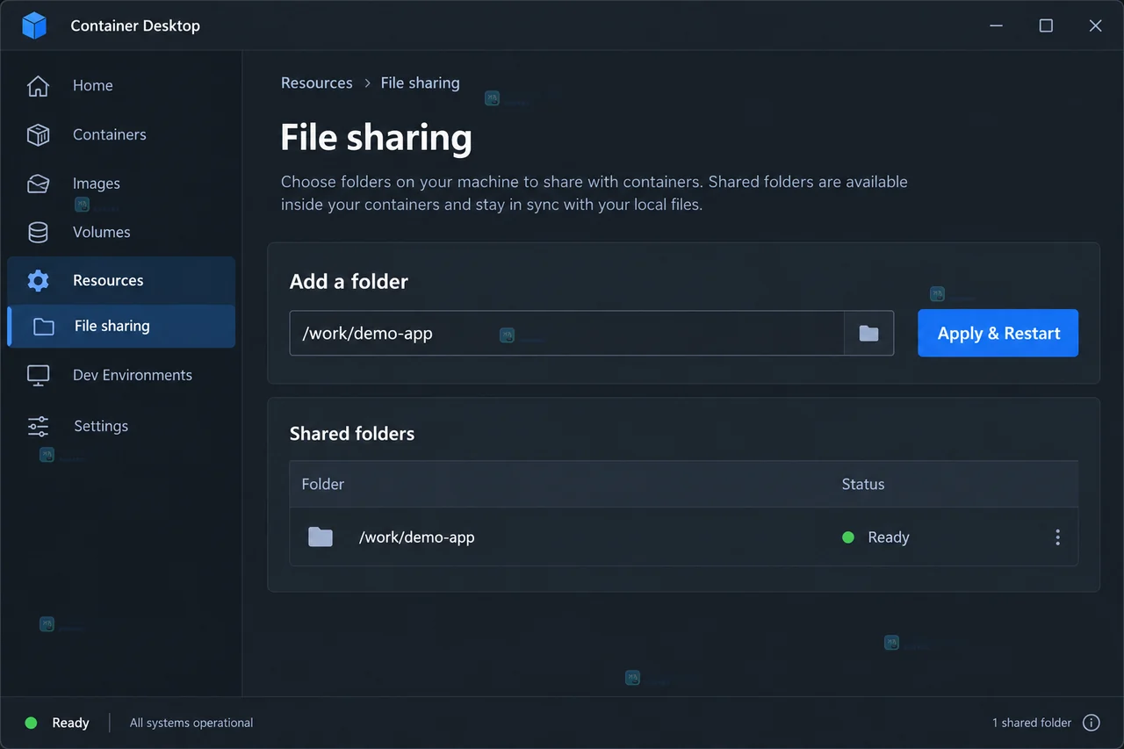Select Volumes in the sidebar
1124x749 pixels.
121,232
